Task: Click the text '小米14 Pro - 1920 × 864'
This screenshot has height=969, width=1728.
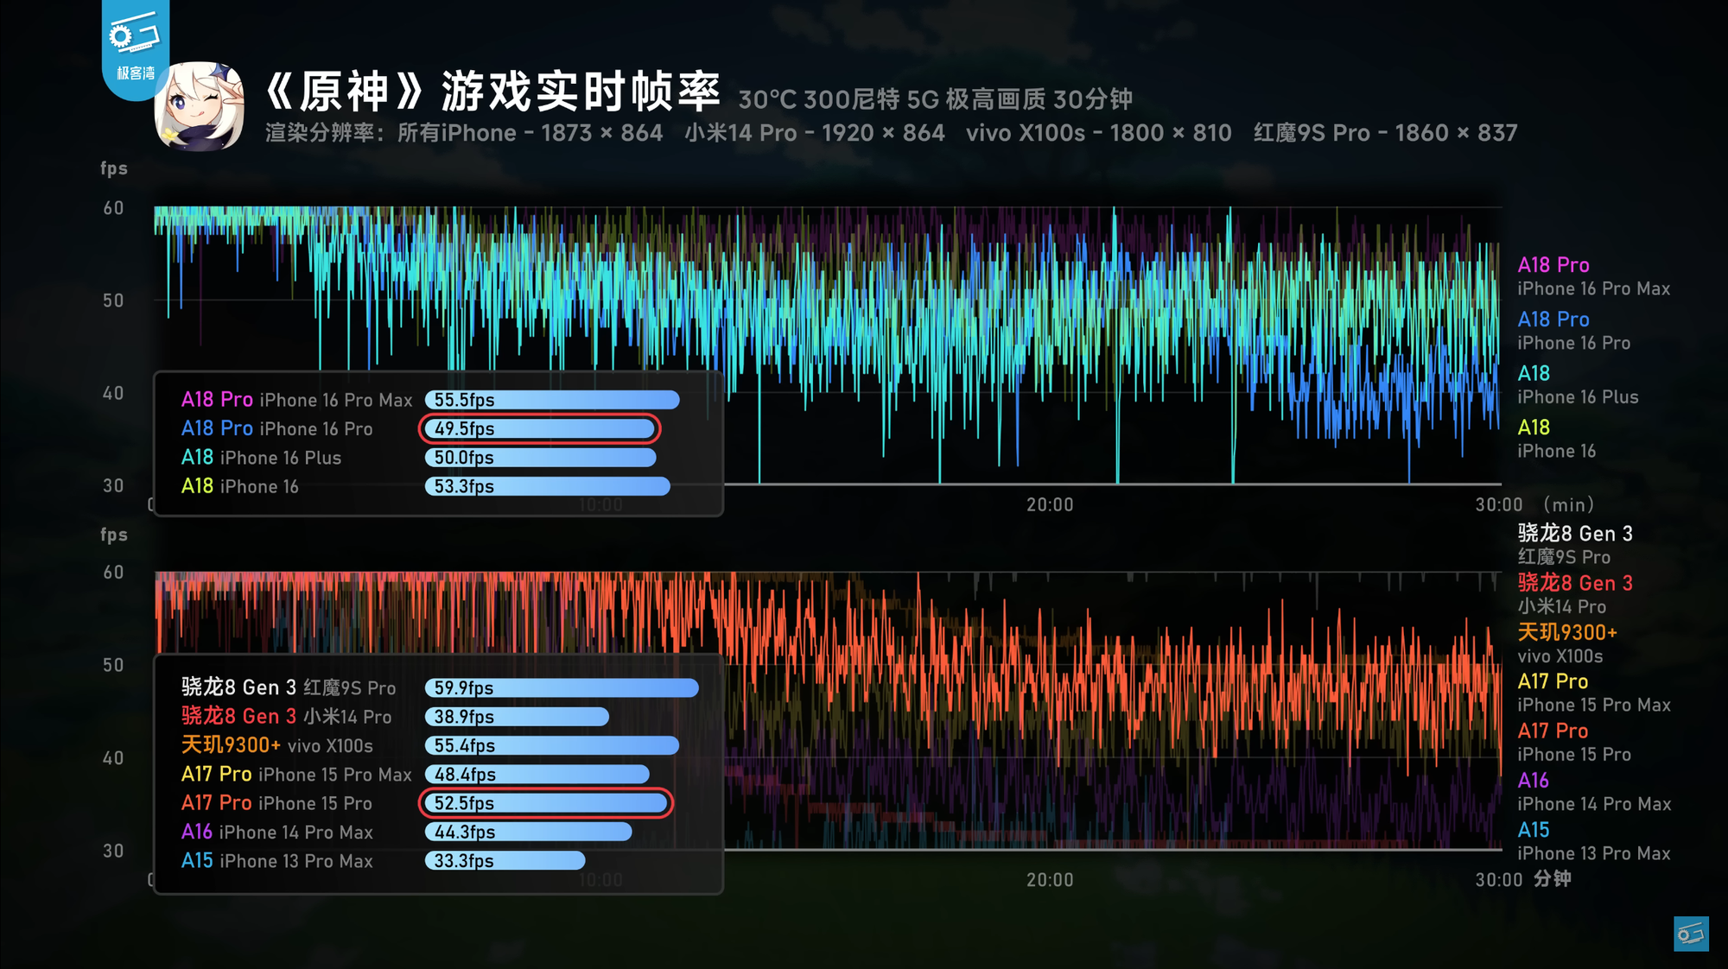Action: tap(814, 133)
